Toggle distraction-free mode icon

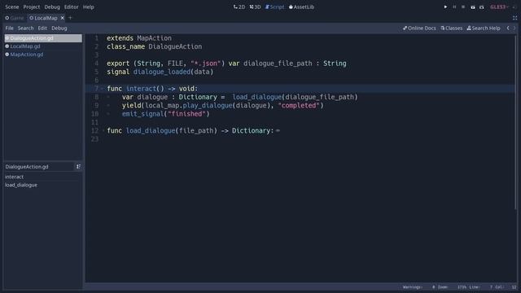(514, 18)
